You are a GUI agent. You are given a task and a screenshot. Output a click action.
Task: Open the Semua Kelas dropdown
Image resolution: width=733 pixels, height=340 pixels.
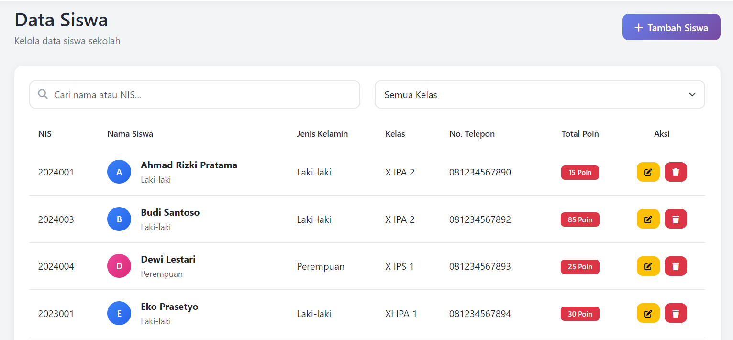click(x=540, y=95)
